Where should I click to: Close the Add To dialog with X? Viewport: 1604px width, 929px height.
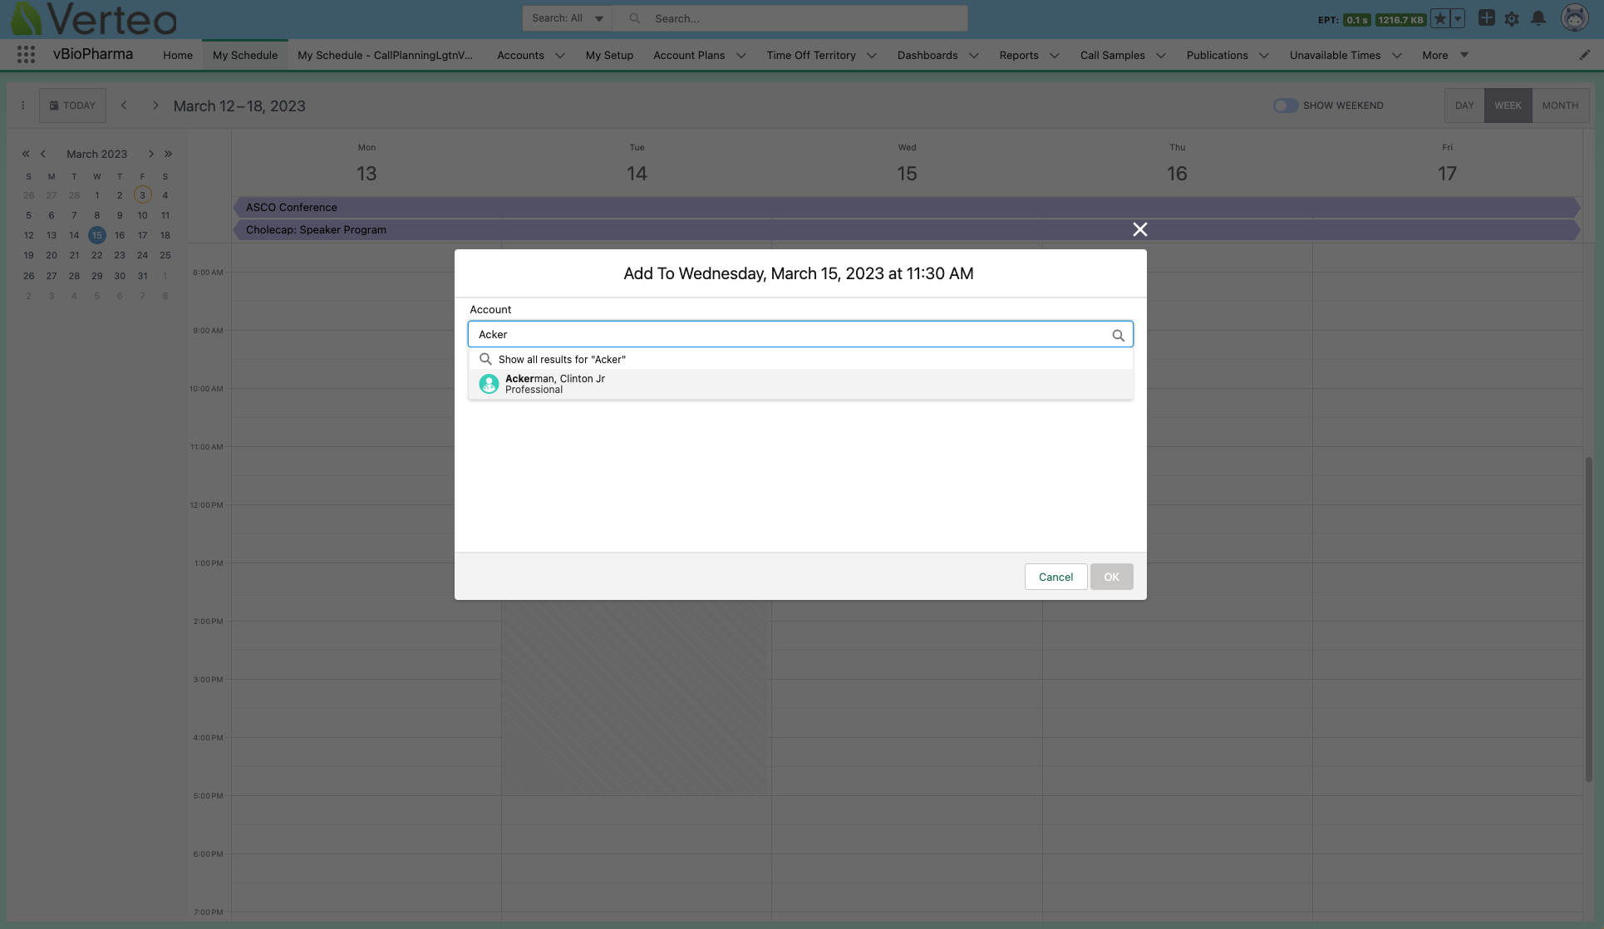pyautogui.click(x=1139, y=229)
